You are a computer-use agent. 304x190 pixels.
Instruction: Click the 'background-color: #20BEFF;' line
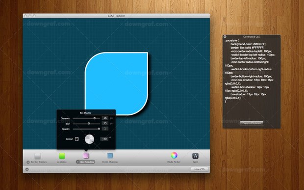point(248,44)
